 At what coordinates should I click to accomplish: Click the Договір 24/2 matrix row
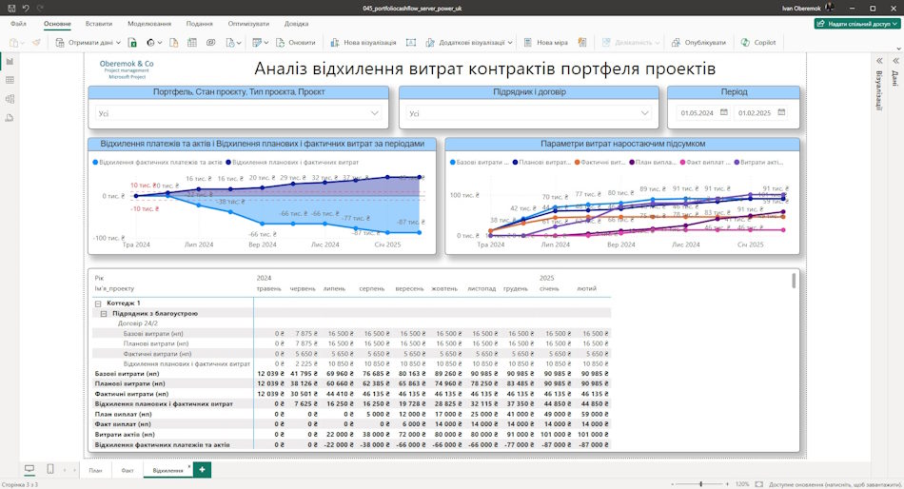352,323
